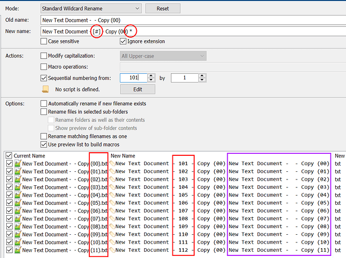Screen dimensions: 346x258
Task: Uncheck the Copy (07).txt file row
Action: (x=9, y=219)
